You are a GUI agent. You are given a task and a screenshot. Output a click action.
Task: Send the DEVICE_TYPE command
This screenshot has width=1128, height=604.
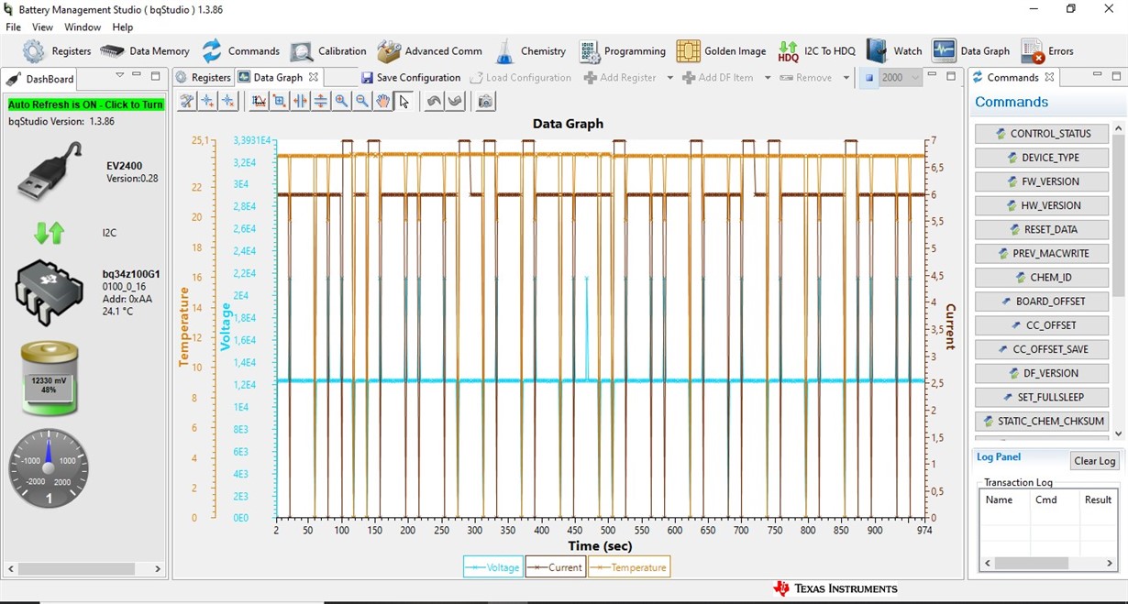pos(1042,158)
